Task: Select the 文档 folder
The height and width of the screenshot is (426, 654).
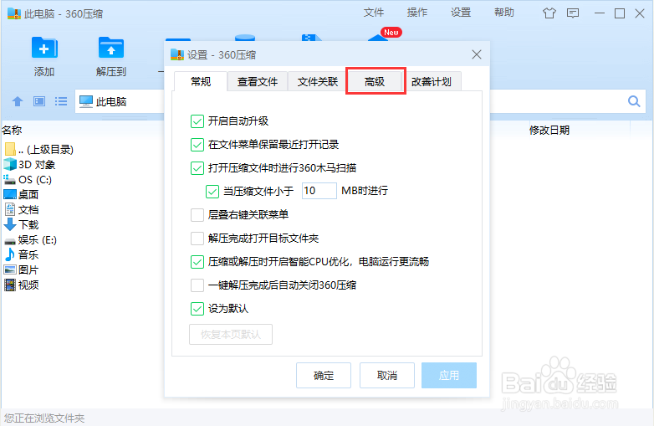Action: pyautogui.click(x=21, y=209)
